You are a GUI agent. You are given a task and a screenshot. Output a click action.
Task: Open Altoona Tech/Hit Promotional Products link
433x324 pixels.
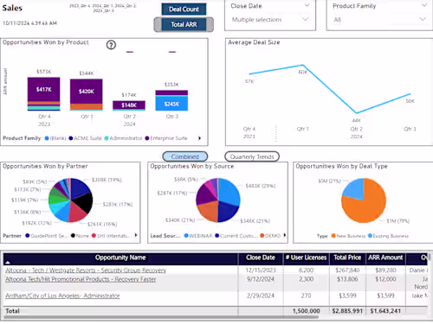(81, 279)
